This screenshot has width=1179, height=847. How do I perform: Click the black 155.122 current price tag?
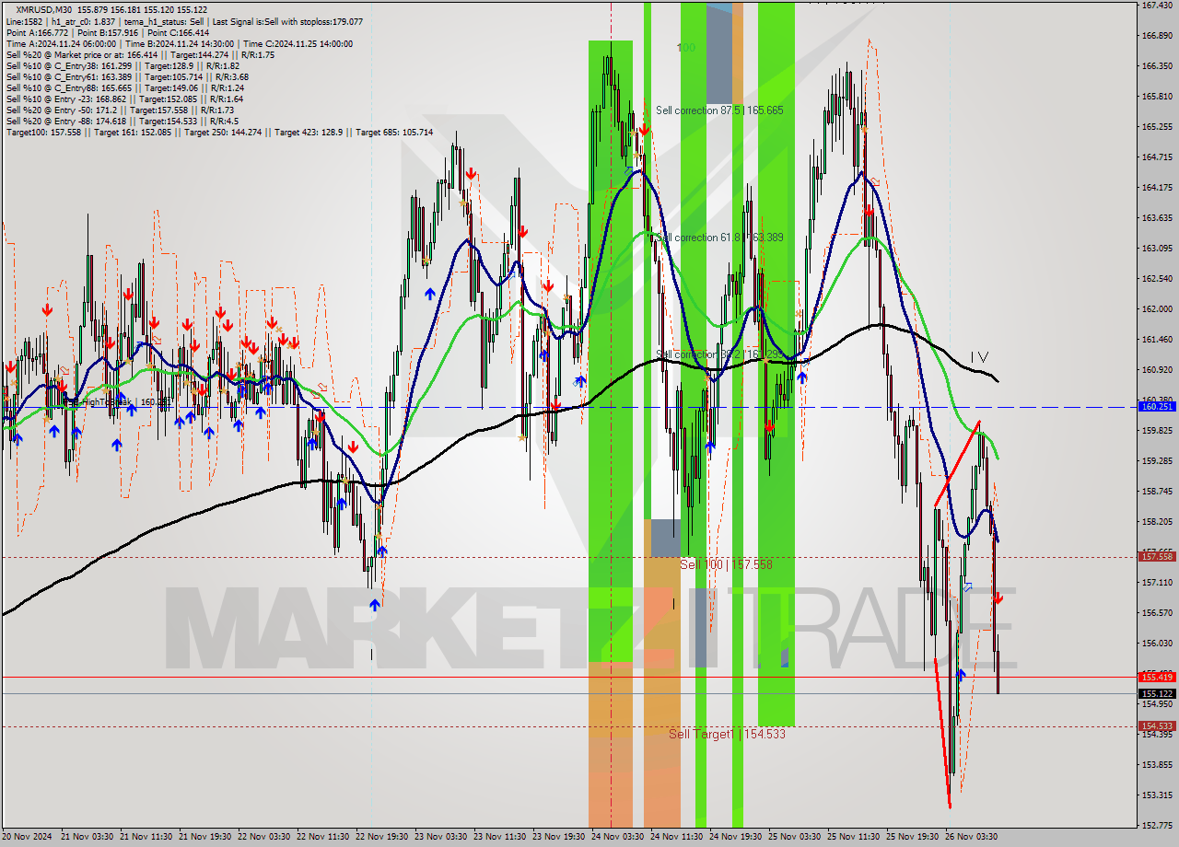pyautogui.click(x=1157, y=693)
